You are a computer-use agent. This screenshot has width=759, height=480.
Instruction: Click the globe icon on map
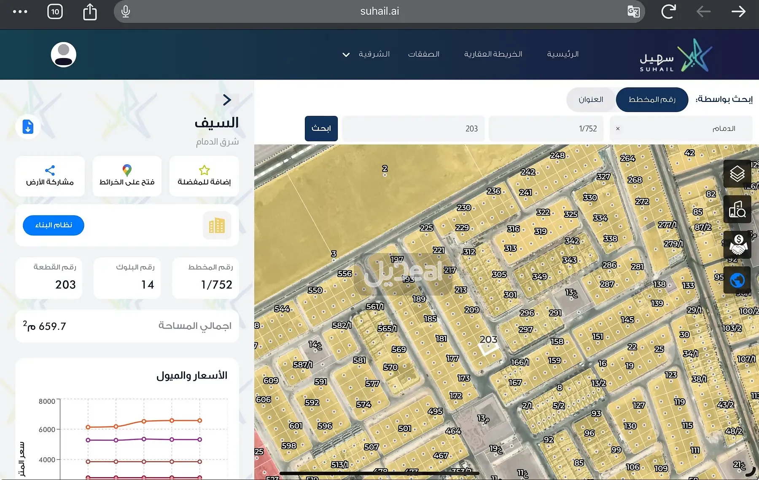pyautogui.click(x=737, y=280)
